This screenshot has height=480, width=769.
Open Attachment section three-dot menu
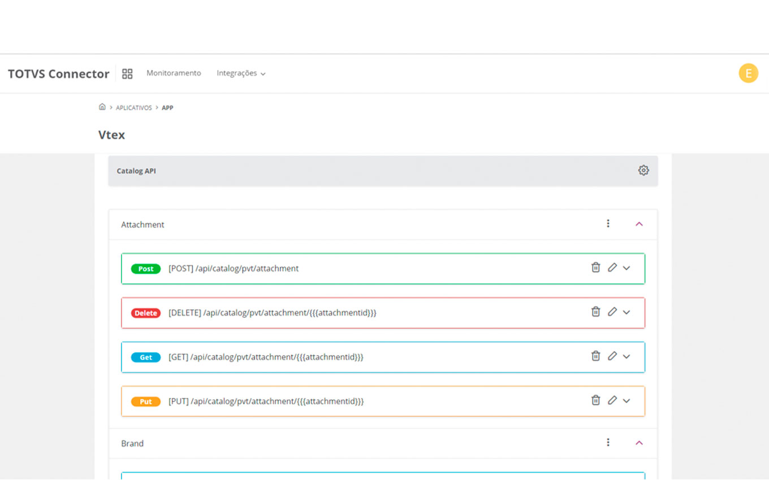coord(608,224)
